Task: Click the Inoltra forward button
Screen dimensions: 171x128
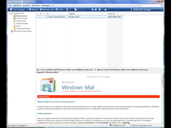Action: click(x=59, y=10)
